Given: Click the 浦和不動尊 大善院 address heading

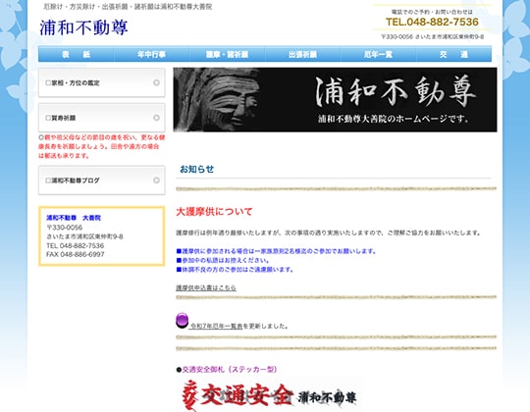Looking at the screenshot, I should click(74, 218).
